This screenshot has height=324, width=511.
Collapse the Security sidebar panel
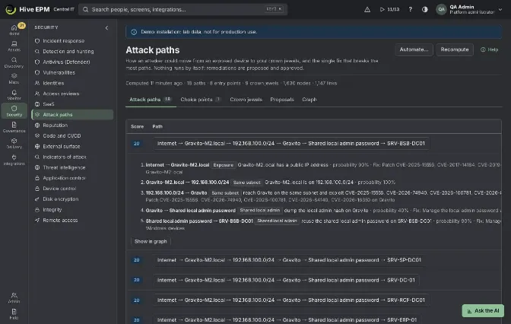[106, 27]
